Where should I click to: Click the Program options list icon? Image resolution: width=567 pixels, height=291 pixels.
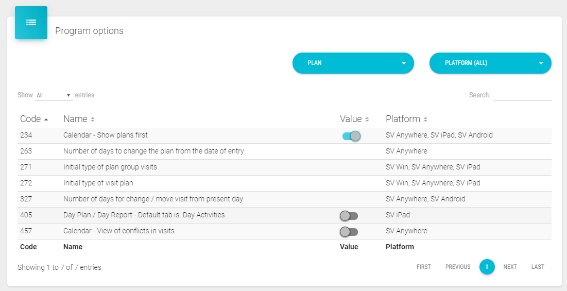click(31, 23)
